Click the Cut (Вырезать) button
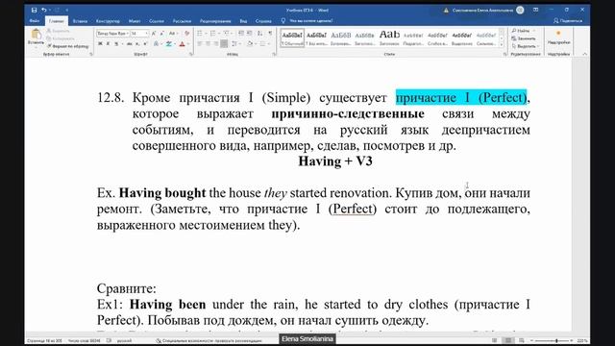Viewport: 615px width, 346px height. [x=58, y=31]
